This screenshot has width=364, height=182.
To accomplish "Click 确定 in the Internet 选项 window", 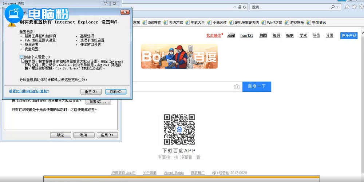I will point(60,135).
